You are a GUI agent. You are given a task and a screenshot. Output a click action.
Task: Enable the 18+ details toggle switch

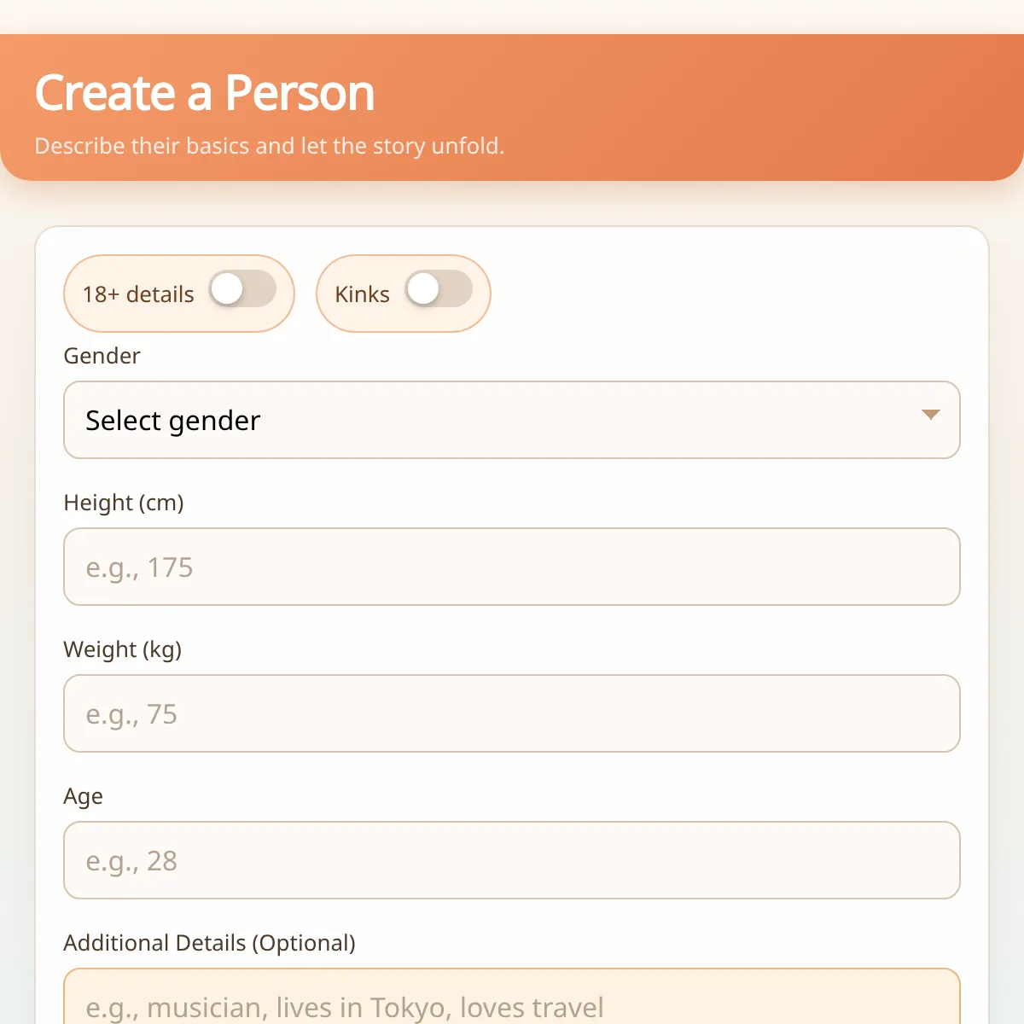pos(243,289)
